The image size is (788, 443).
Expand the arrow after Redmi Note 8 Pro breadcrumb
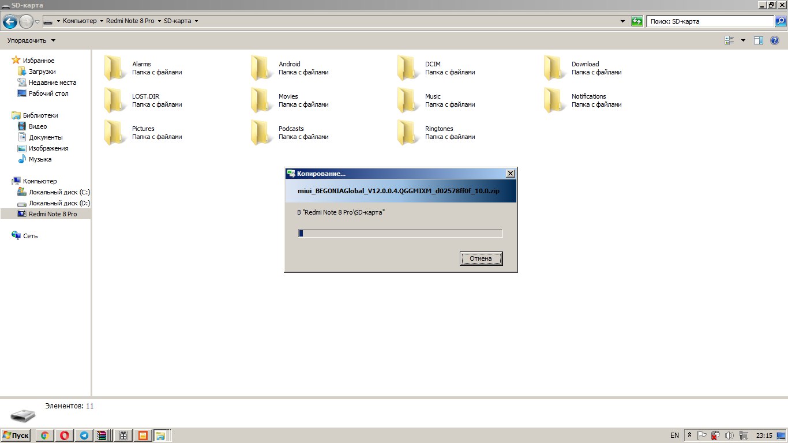point(159,21)
